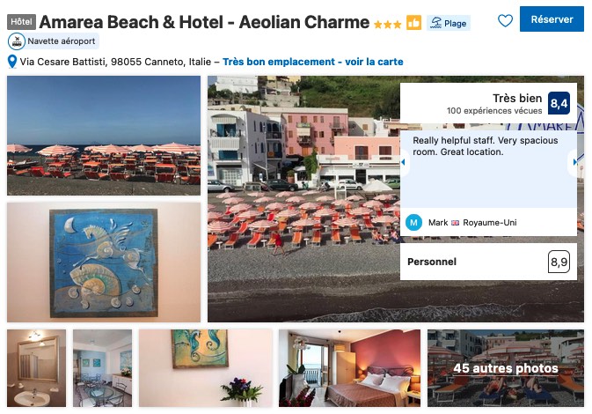Click the airport shuttle bus icon
Viewport: 592px width, 414px height.
coord(16,41)
